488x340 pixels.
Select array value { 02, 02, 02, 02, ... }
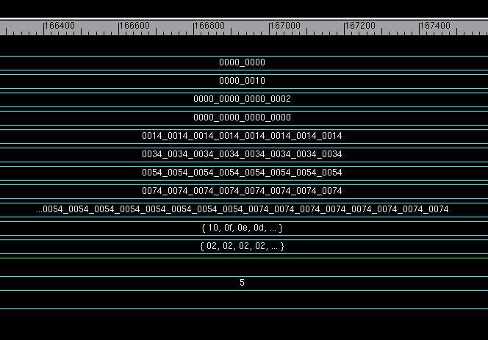[x=242, y=246]
